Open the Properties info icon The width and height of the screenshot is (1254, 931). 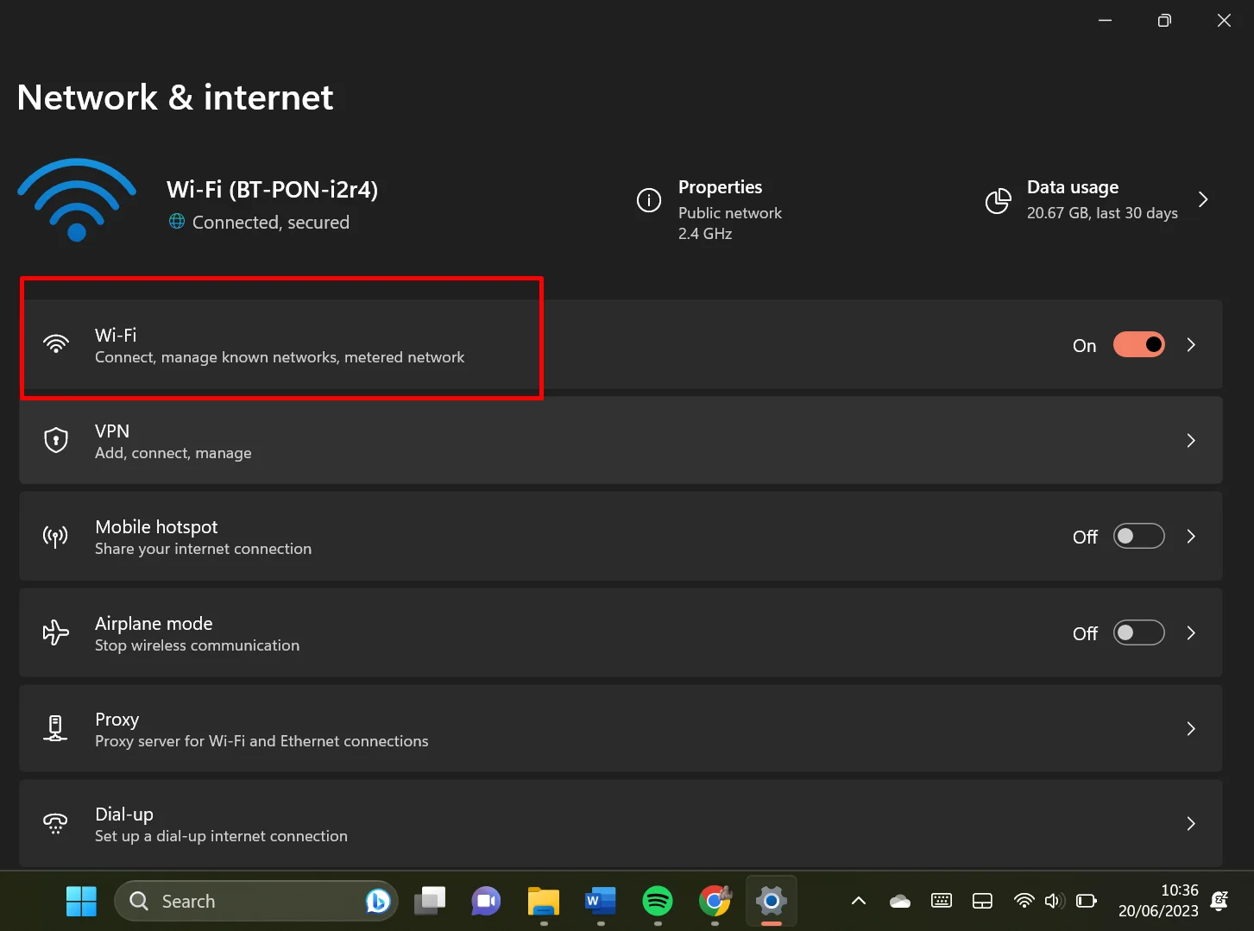point(649,200)
